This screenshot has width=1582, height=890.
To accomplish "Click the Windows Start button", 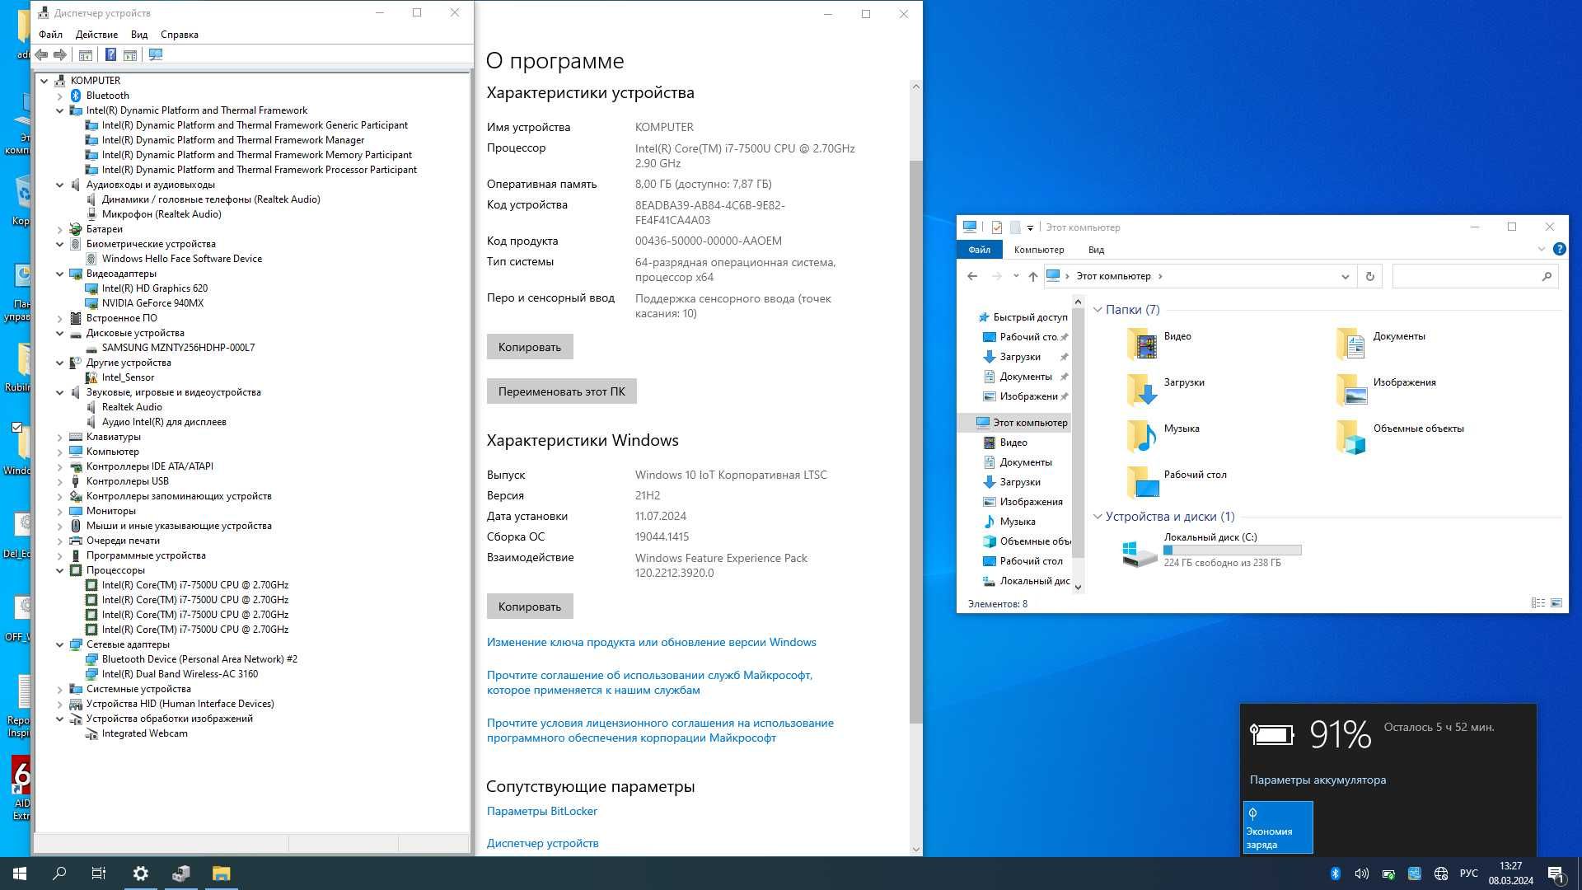I will (20, 874).
